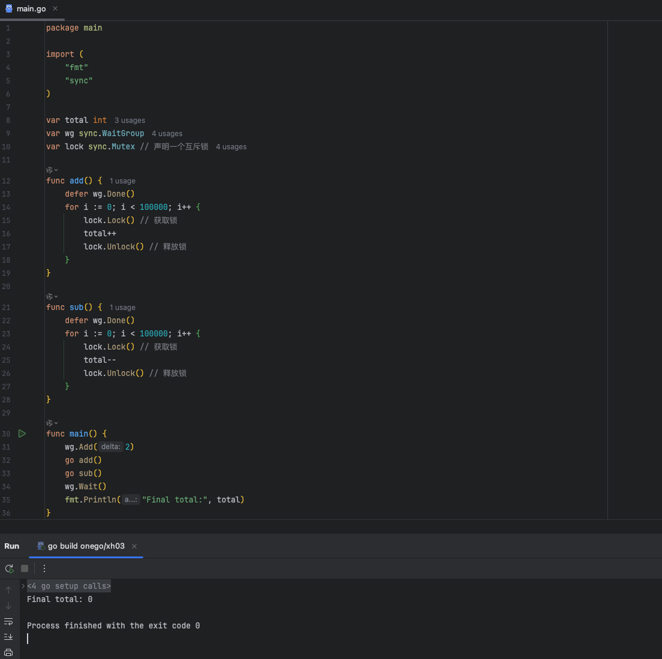The height and width of the screenshot is (659, 662).
Task: Close the main.go editor tab
Action: click(55, 9)
